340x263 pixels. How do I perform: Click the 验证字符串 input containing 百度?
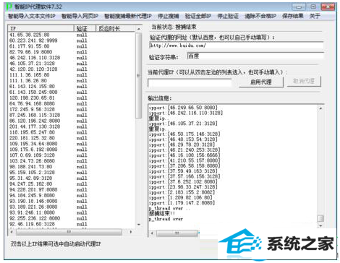coord(255,56)
